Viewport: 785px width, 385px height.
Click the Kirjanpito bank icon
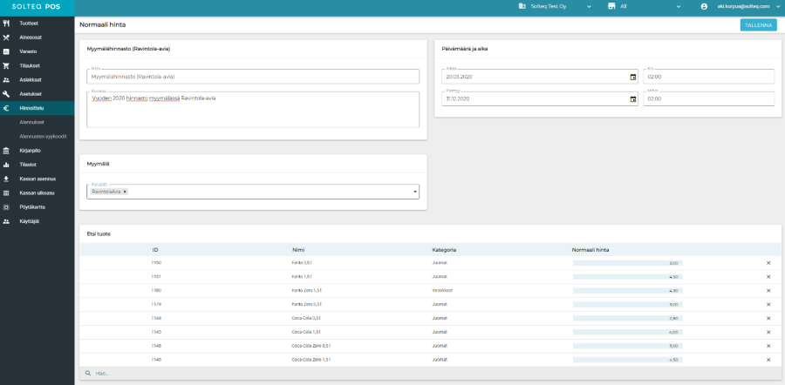(6, 150)
